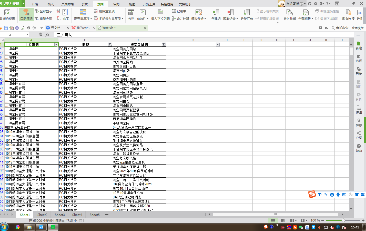
Task: Click the print icon in quick toolbar
Action: click(17, 28)
